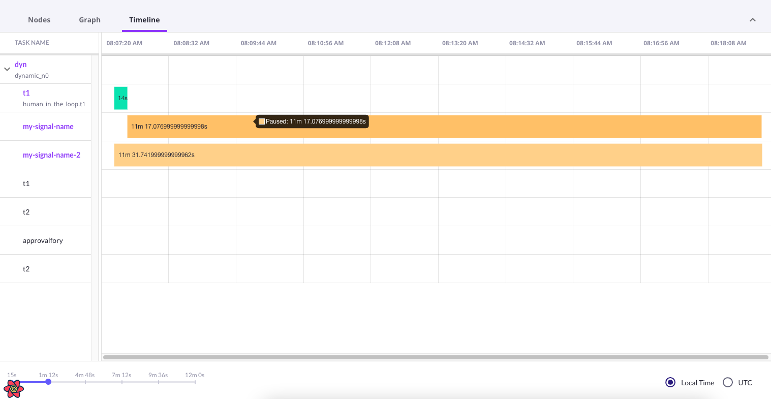Click the 08:15:44 AM time header

coord(594,43)
